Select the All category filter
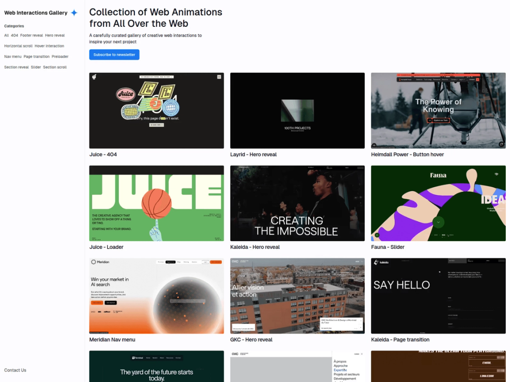This screenshot has height=382, width=510. tap(7, 35)
